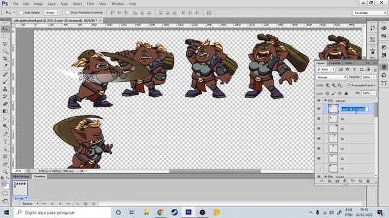The height and width of the screenshot is (218, 389).
Task: Switch to the Channels tab
Action: pyautogui.click(x=334, y=63)
